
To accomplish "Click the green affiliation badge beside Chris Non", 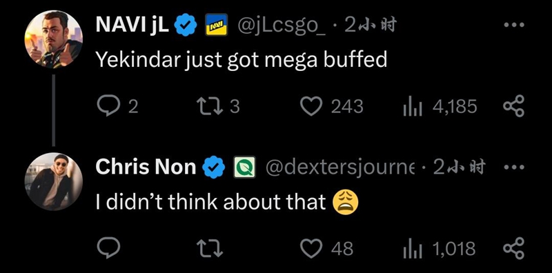I will point(245,167).
